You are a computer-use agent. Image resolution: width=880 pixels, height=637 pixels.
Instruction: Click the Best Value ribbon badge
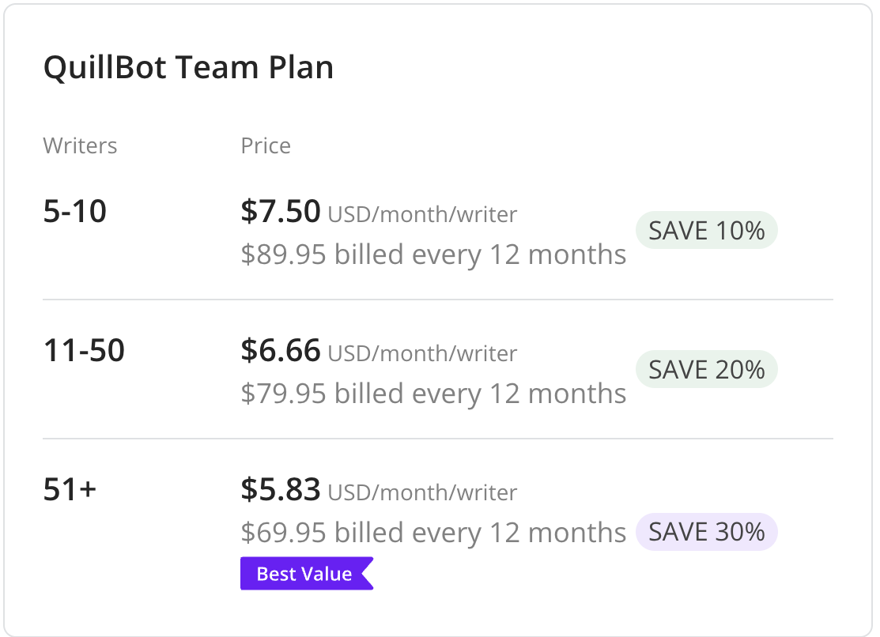[307, 573]
